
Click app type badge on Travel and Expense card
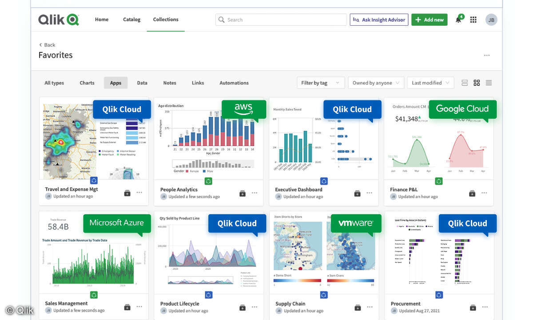pos(94,180)
